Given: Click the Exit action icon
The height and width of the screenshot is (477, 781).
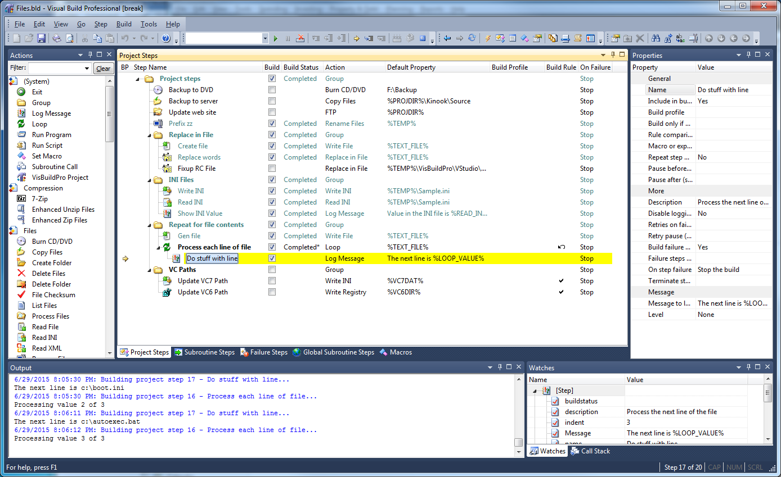Looking at the screenshot, I should pyautogui.click(x=21, y=92).
